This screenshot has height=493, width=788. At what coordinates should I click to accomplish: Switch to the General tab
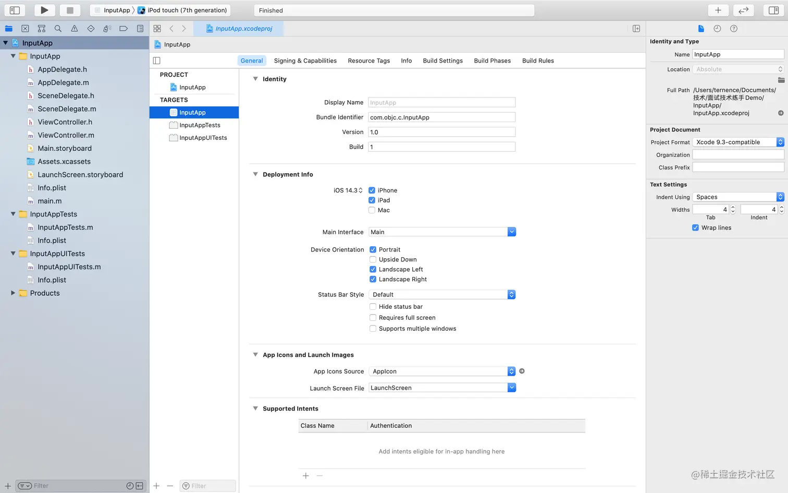pos(252,61)
